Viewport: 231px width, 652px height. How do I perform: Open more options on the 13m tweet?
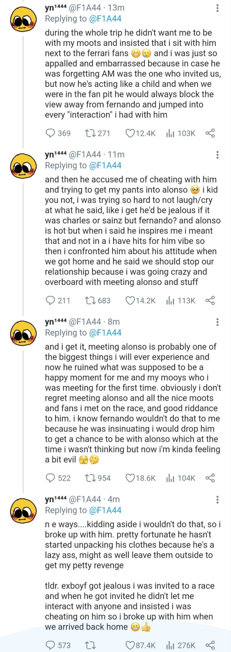click(x=217, y=8)
